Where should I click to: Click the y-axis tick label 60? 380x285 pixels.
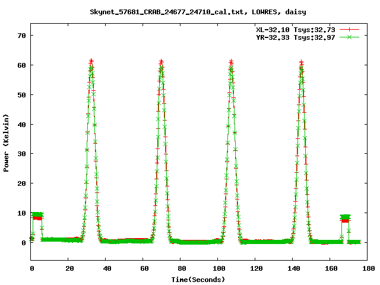tap(21, 65)
